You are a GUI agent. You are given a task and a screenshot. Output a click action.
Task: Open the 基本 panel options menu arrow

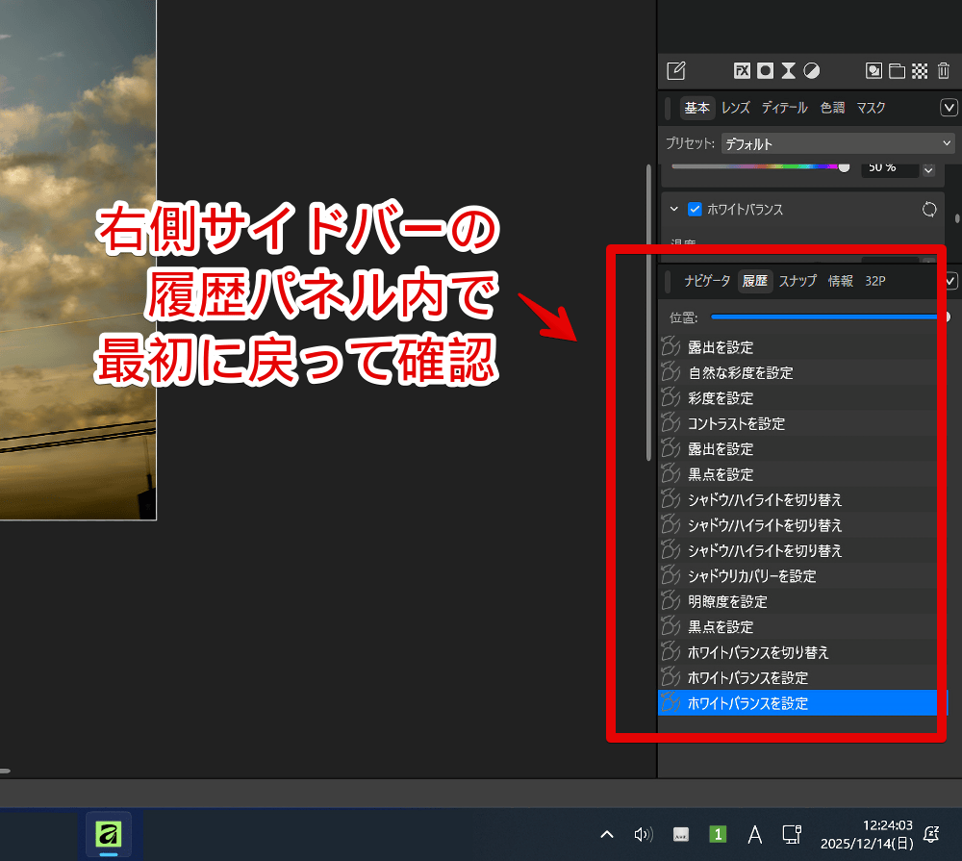pos(949,108)
